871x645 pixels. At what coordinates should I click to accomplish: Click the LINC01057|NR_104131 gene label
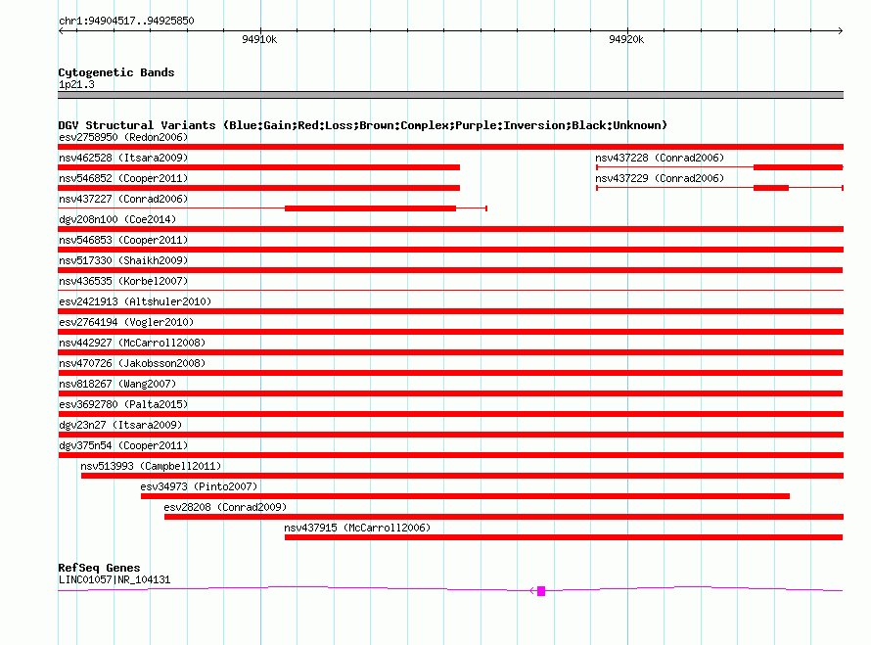click(115, 579)
